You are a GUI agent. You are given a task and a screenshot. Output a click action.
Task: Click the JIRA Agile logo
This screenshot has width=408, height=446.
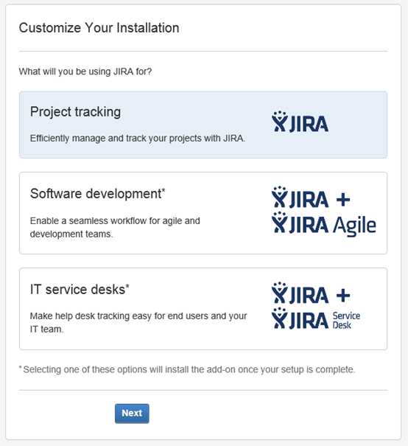click(x=324, y=224)
